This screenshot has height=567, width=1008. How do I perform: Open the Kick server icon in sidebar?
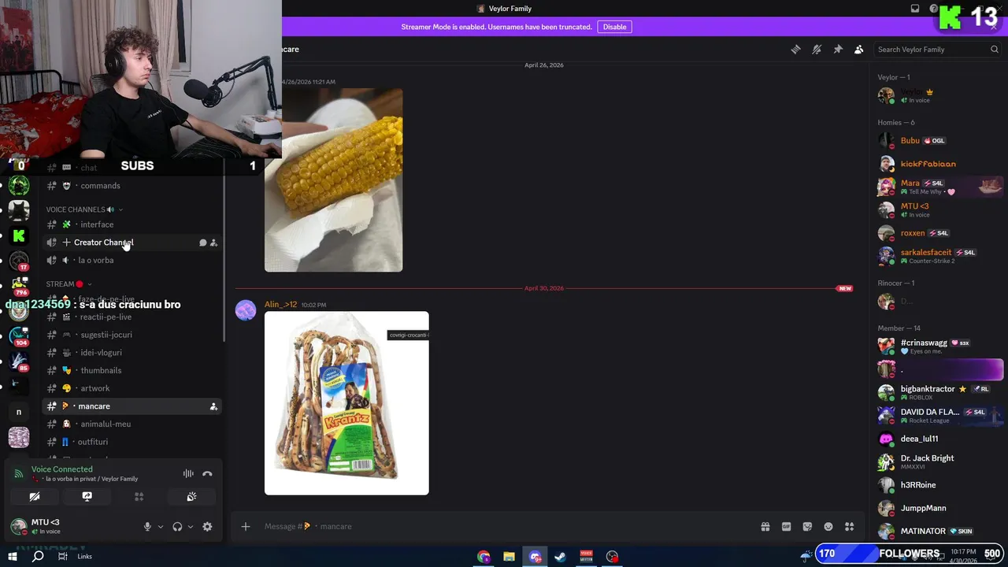click(19, 235)
